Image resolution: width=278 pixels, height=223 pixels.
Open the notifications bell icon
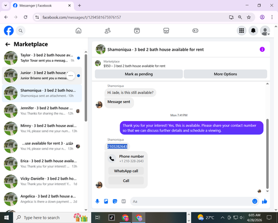[253, 31]
